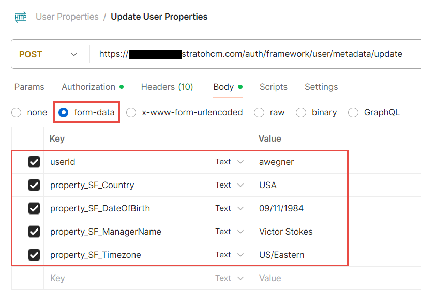This screenshot has height=306, width=421.
Task: Switch to the Headers tab
Action: pyautogui.click(x=167, y=87)
